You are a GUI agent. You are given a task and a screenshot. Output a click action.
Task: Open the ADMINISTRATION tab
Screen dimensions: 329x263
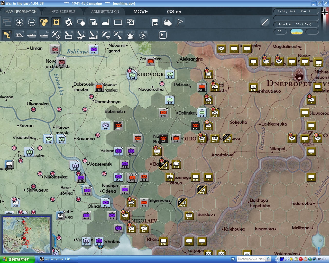(105, 12)
